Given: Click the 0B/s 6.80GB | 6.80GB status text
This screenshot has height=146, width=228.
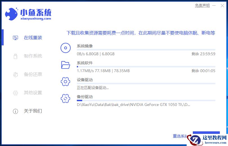Looking at the screenshot, I should pyautogui.click(x=96, y=54).
